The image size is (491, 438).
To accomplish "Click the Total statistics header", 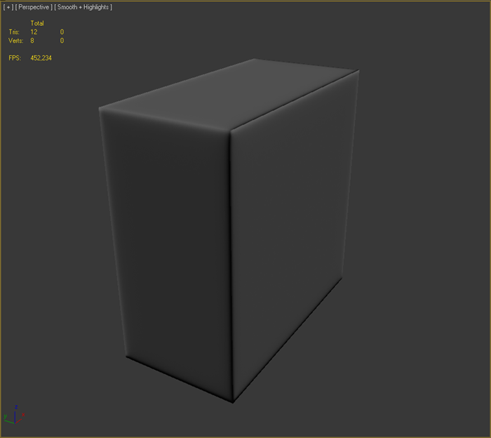I will tap(37, 23).
